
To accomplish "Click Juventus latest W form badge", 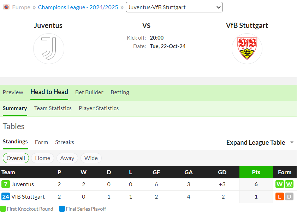I will (289, 184).
